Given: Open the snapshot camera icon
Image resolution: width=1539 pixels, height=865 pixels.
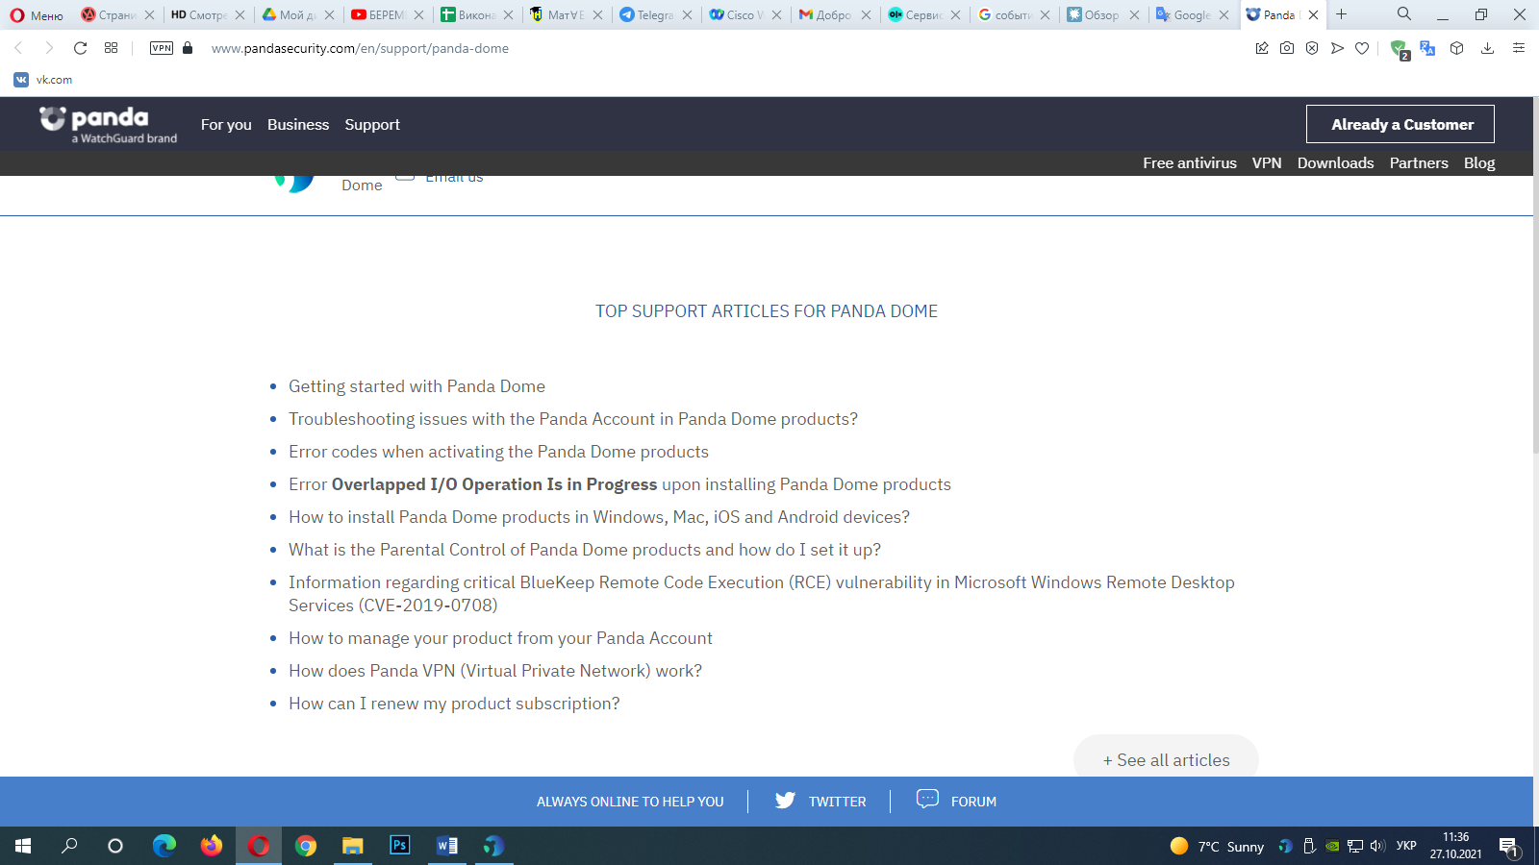Looking at the screenshot, I should point(1287,48).
